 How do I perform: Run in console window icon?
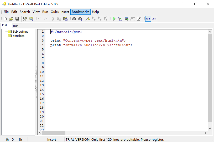[126, 19]
